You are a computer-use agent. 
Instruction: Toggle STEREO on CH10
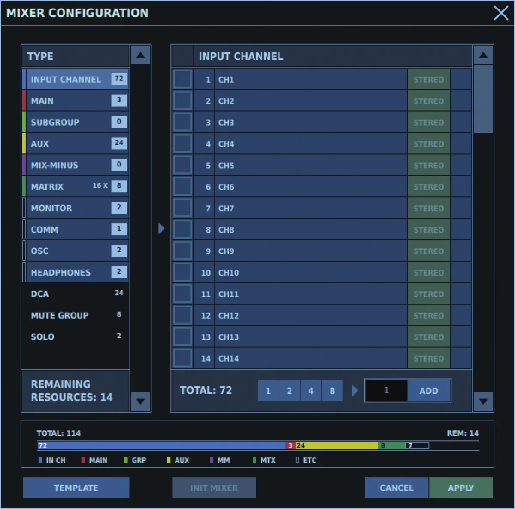point(429,273)
